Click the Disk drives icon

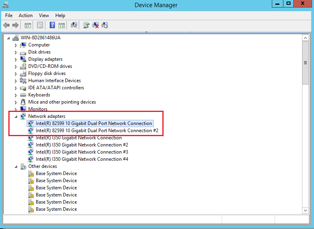point(23,52)
